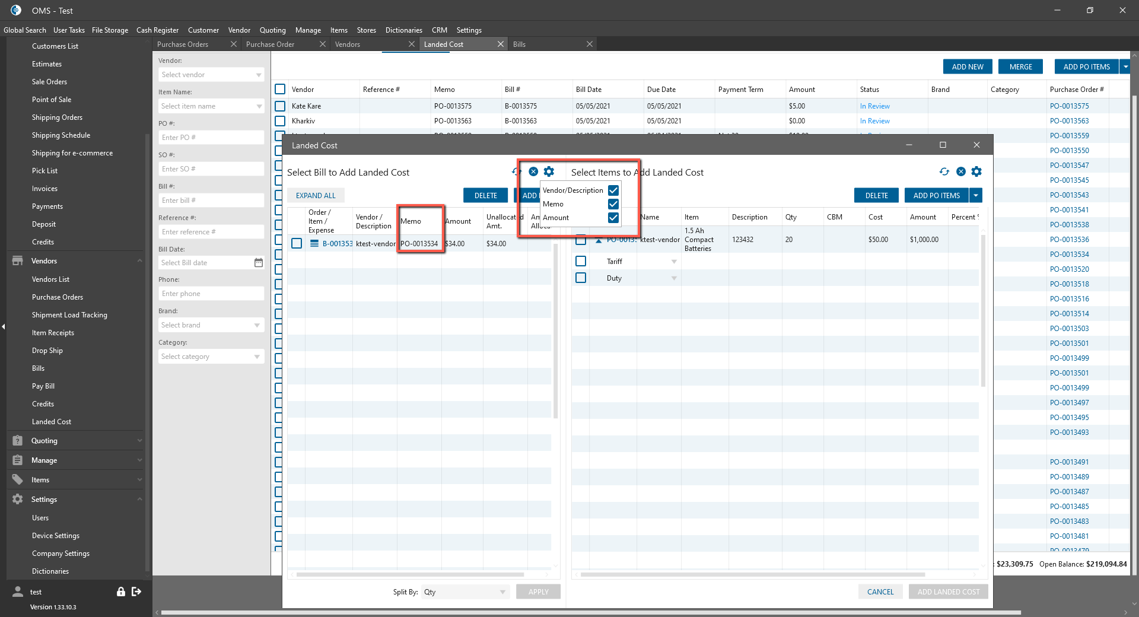The image size is (1139, 617).
Task: Open the Bill Date calendar picker
Action: pos(259,263)
